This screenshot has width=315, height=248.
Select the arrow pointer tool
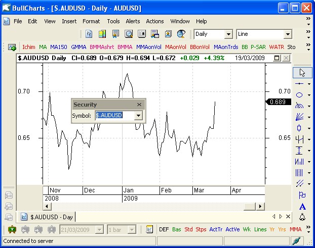point(302,73)
